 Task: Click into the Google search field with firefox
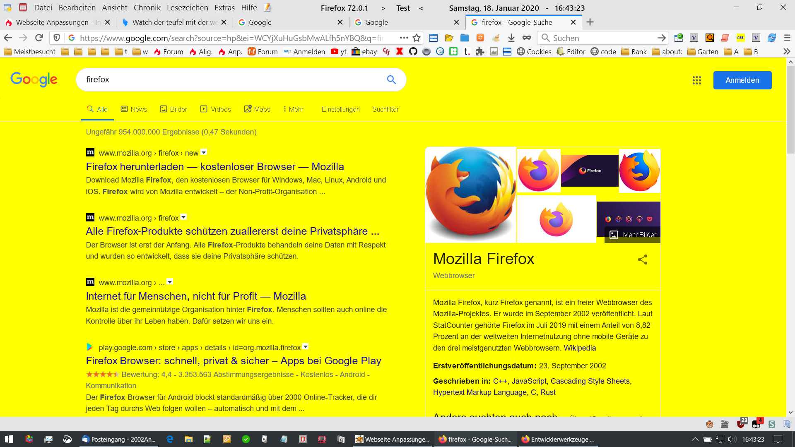[232, 79]
